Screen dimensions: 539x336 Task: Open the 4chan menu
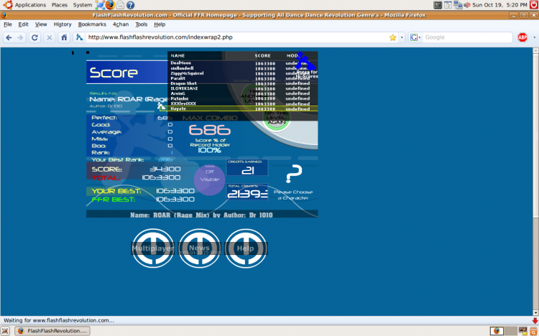click(x=121, y=24)
